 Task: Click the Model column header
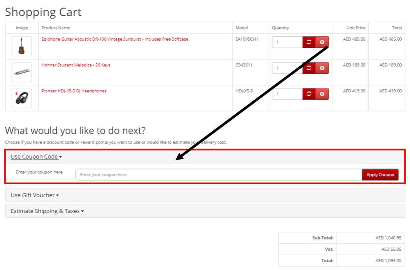pos(242,28)
